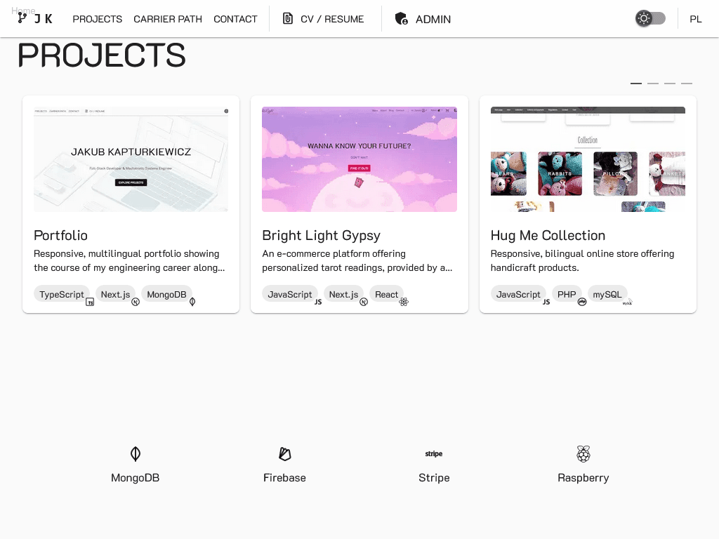719x539 pixels.
Task: Switch language to PL
Action: (695, 19)
